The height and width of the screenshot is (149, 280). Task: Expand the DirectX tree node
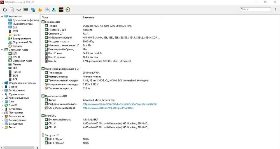coord(2,105)
